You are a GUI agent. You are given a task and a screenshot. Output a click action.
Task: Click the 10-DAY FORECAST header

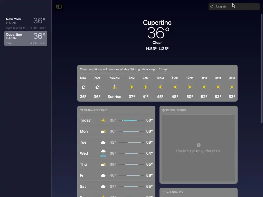[x=96, y=110]
